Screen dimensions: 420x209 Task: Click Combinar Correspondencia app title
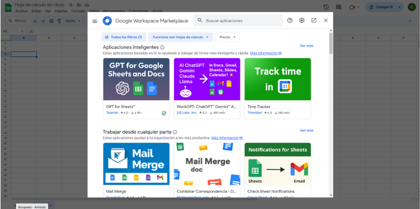coord(206,191)
